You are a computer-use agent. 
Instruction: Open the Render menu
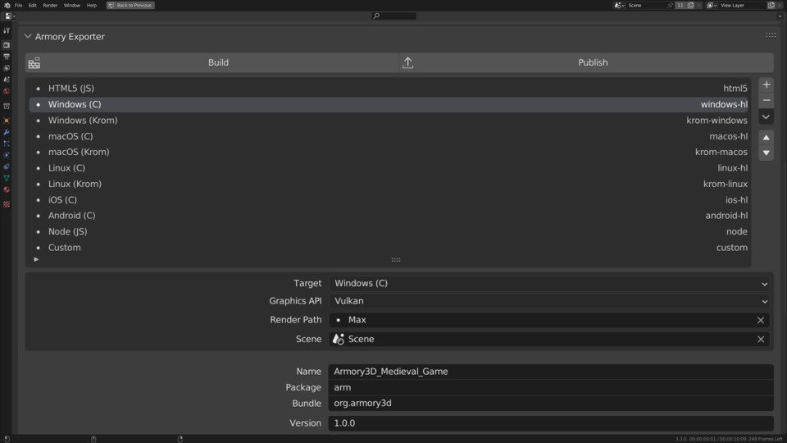tap(50, 5)
